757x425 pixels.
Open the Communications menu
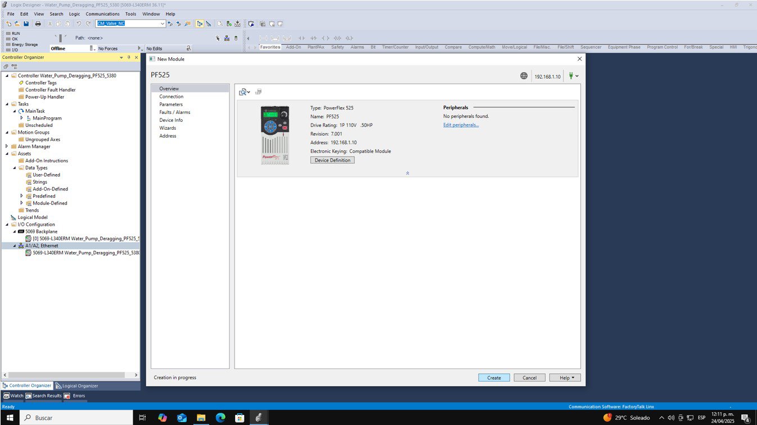pos(102,14)
